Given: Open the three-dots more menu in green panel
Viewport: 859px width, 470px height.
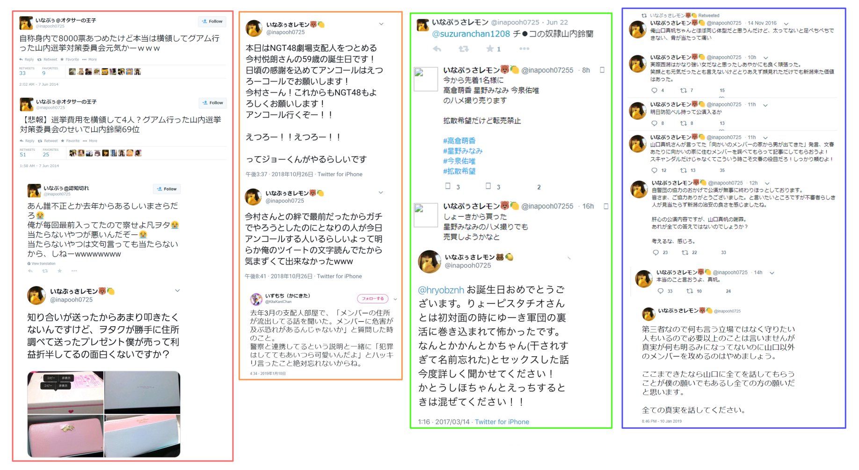Looking at the screenshot, I should [x=524, y=49].
